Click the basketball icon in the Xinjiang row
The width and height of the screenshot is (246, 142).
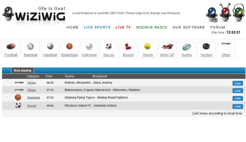[x=18, y=97]
